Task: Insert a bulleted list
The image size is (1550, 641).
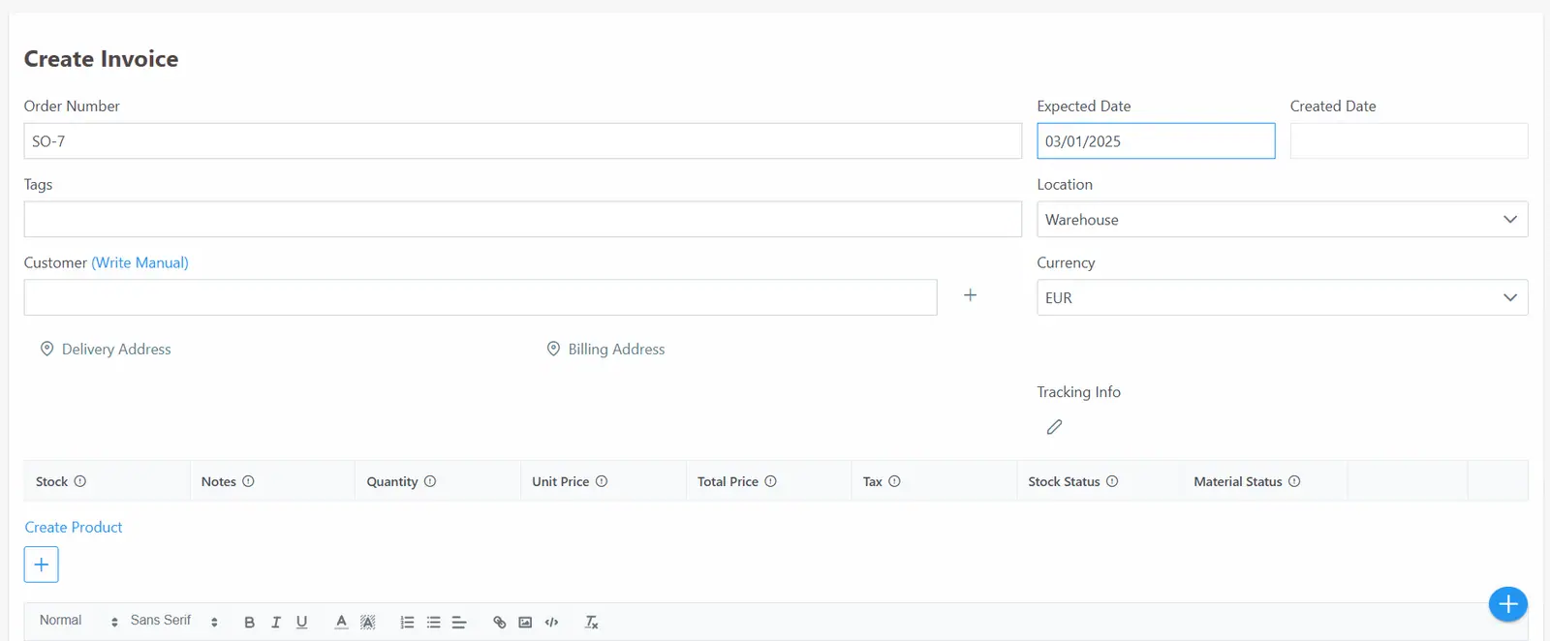Action: click(x=434, y=623)
